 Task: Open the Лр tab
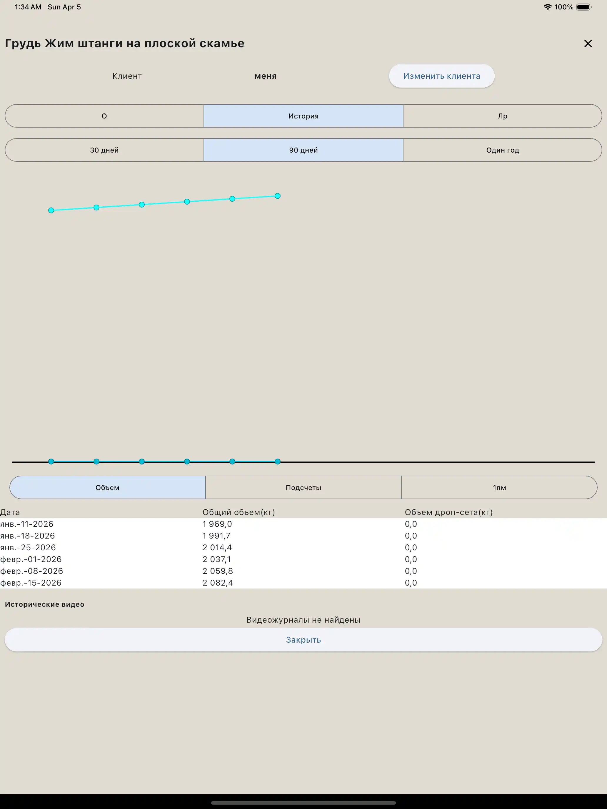502,116
